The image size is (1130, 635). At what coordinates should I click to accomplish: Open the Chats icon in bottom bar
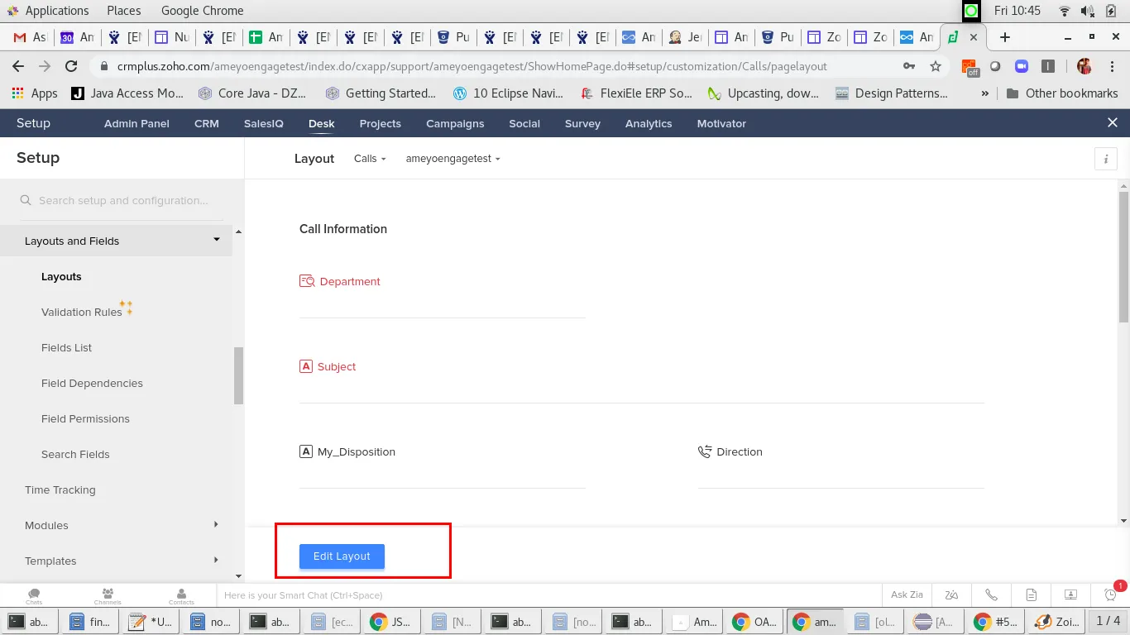(x=34, y=595)
